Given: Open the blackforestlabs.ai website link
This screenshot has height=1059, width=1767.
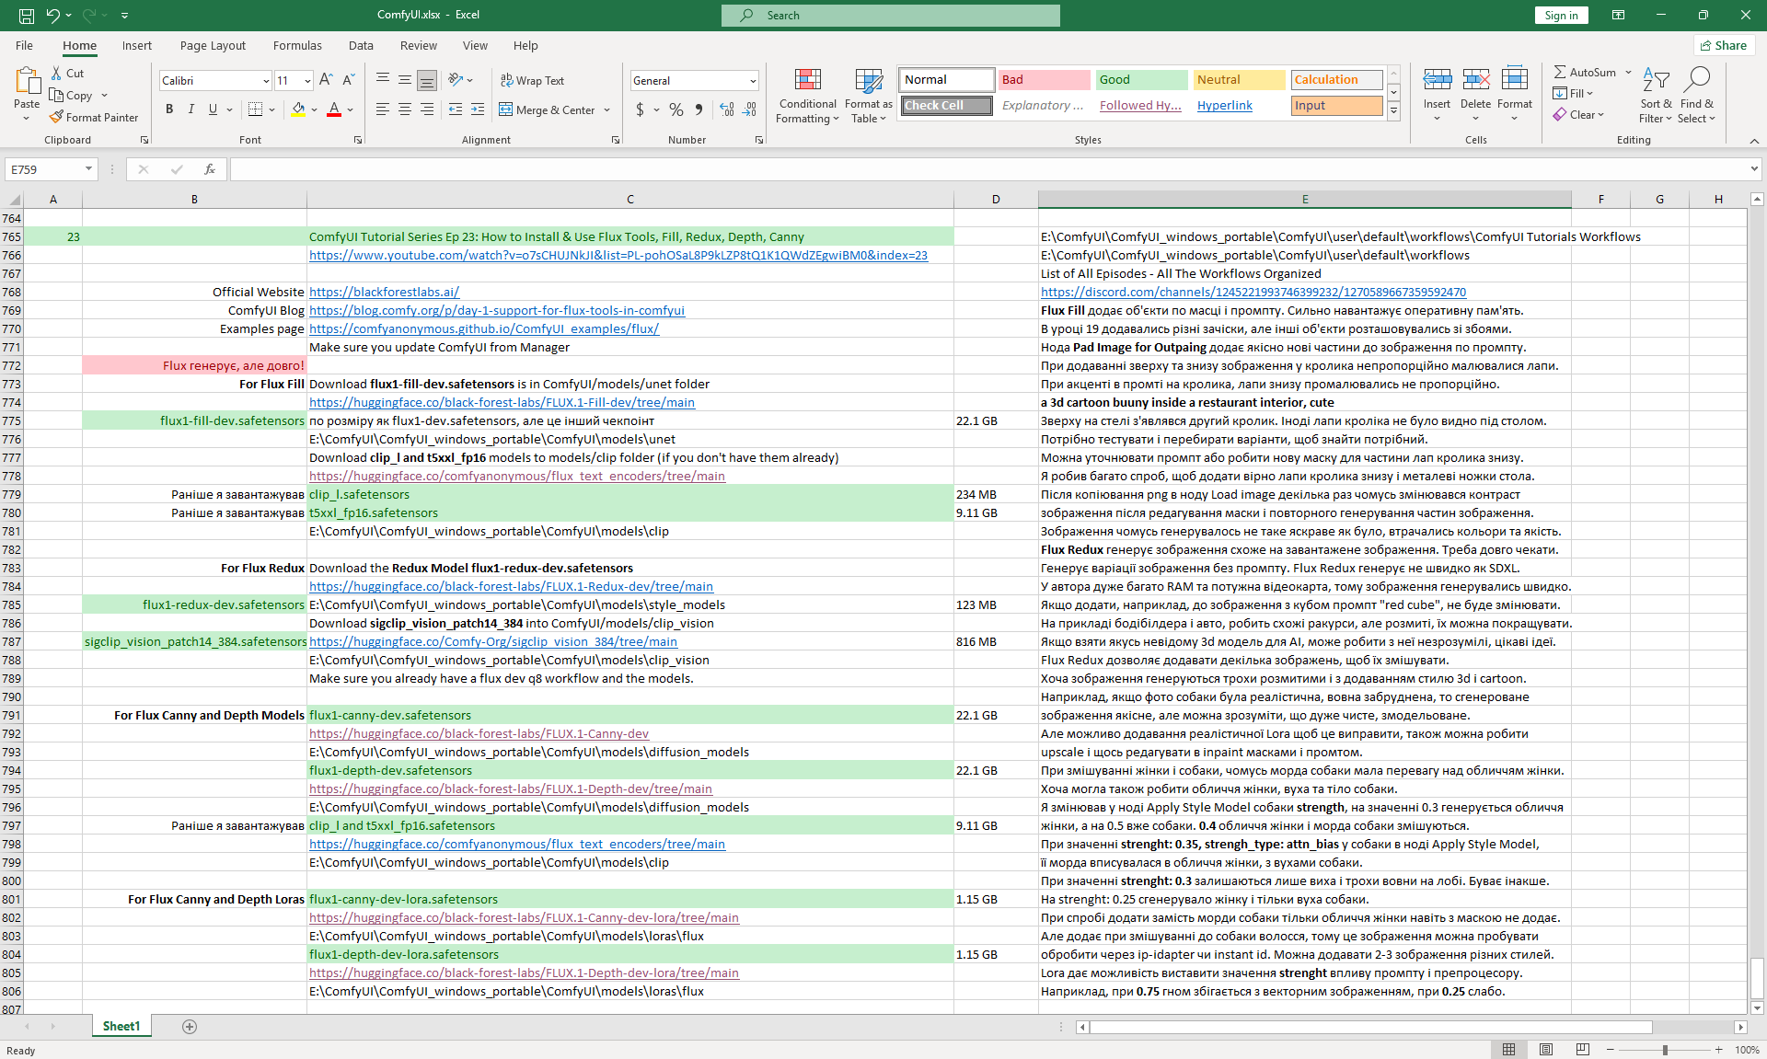Looking at the screenshot, I should click(x=384, y=292).
